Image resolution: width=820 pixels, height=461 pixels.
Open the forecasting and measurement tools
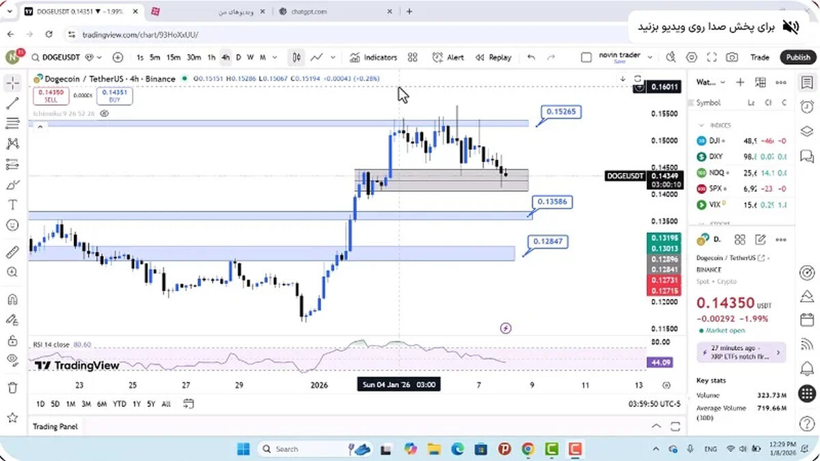tap(12, 165)
